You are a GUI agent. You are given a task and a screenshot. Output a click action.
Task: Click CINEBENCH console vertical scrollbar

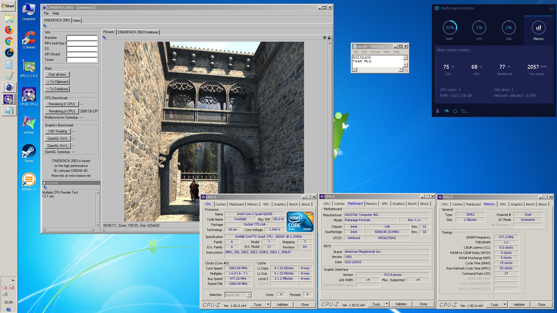coord(98,209)
